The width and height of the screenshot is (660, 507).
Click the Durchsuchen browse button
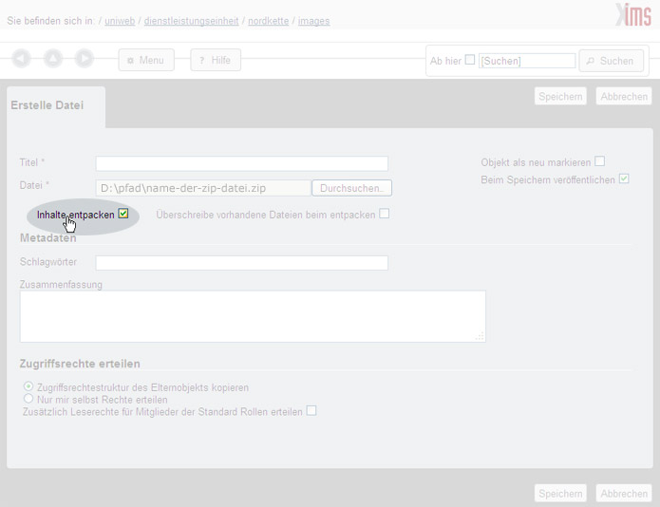(352, 188)
